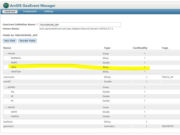Click the TRACK_ID tag on username

coord(167,77)
